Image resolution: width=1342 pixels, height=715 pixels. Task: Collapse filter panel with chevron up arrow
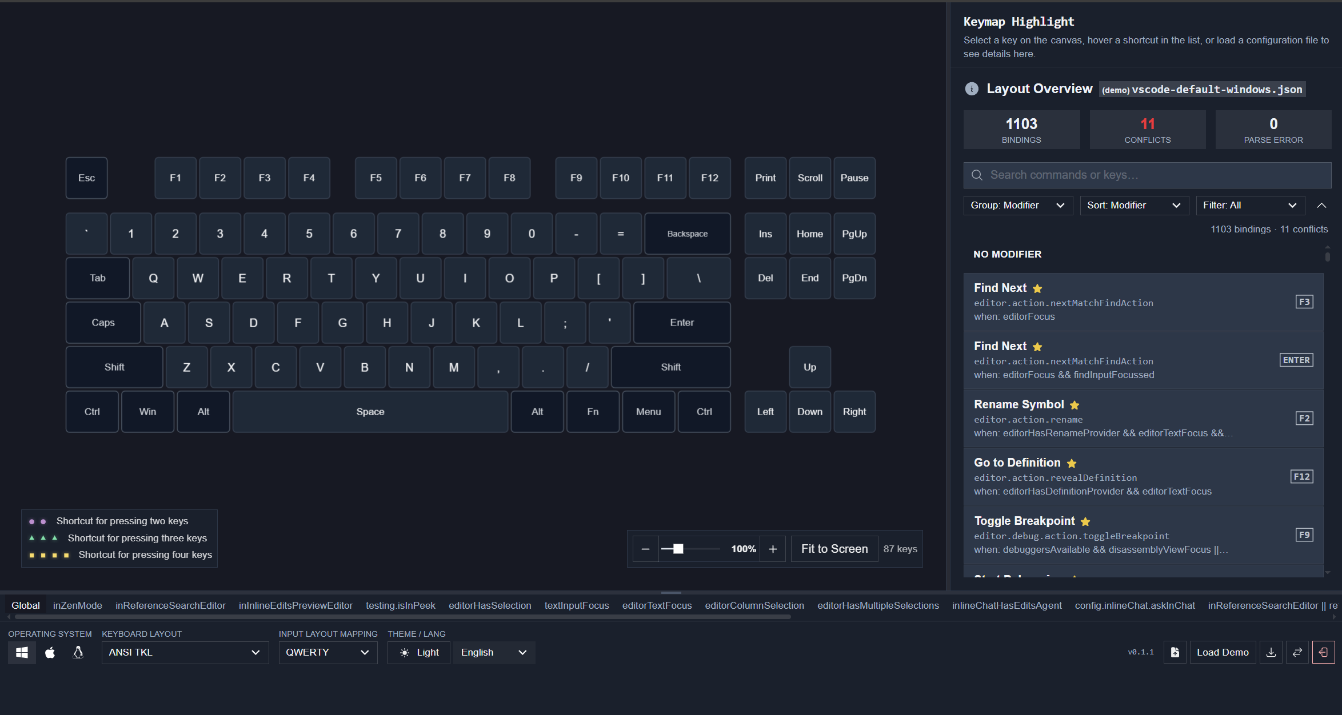[x=1321, y=205]
